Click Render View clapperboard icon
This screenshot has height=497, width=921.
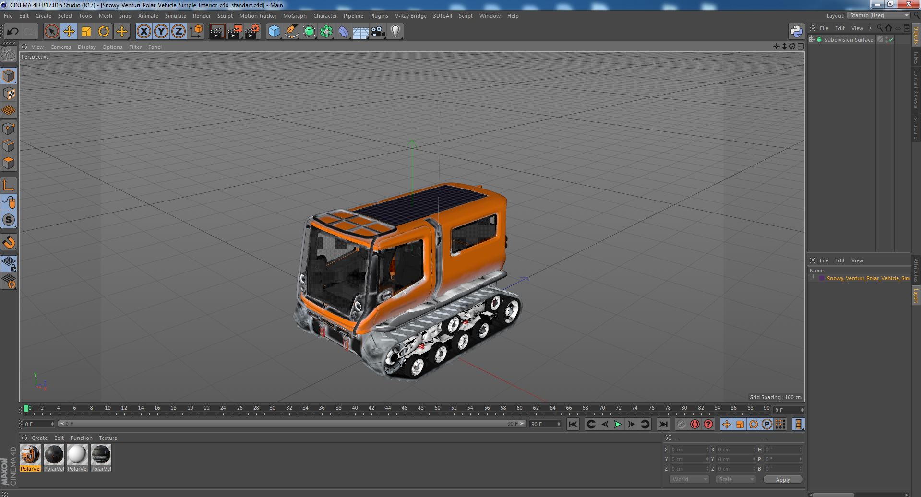pos(217,32)
